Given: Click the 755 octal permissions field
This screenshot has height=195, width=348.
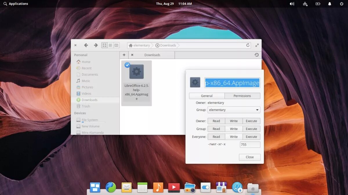Looking at the screenshot, I should coord(250,144).
